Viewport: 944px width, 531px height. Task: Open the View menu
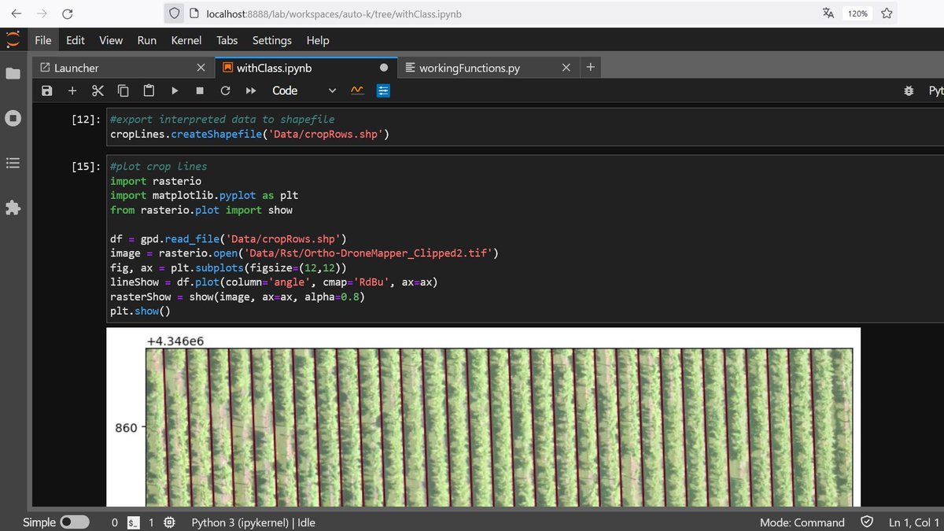coord(111,40)
